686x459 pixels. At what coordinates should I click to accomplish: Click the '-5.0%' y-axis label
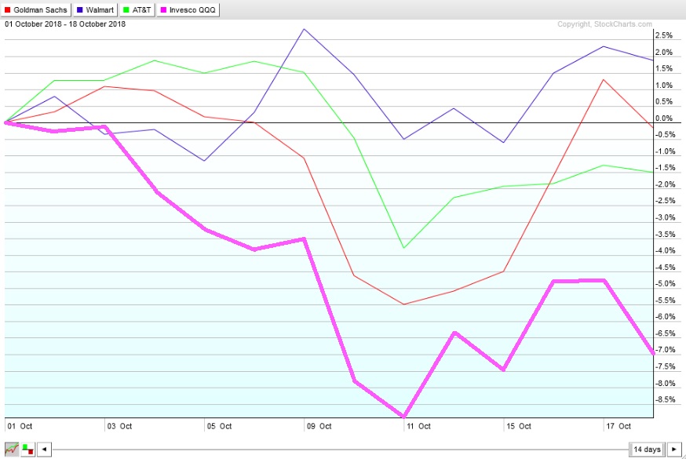pyautogui.click(x=665, y=284)
